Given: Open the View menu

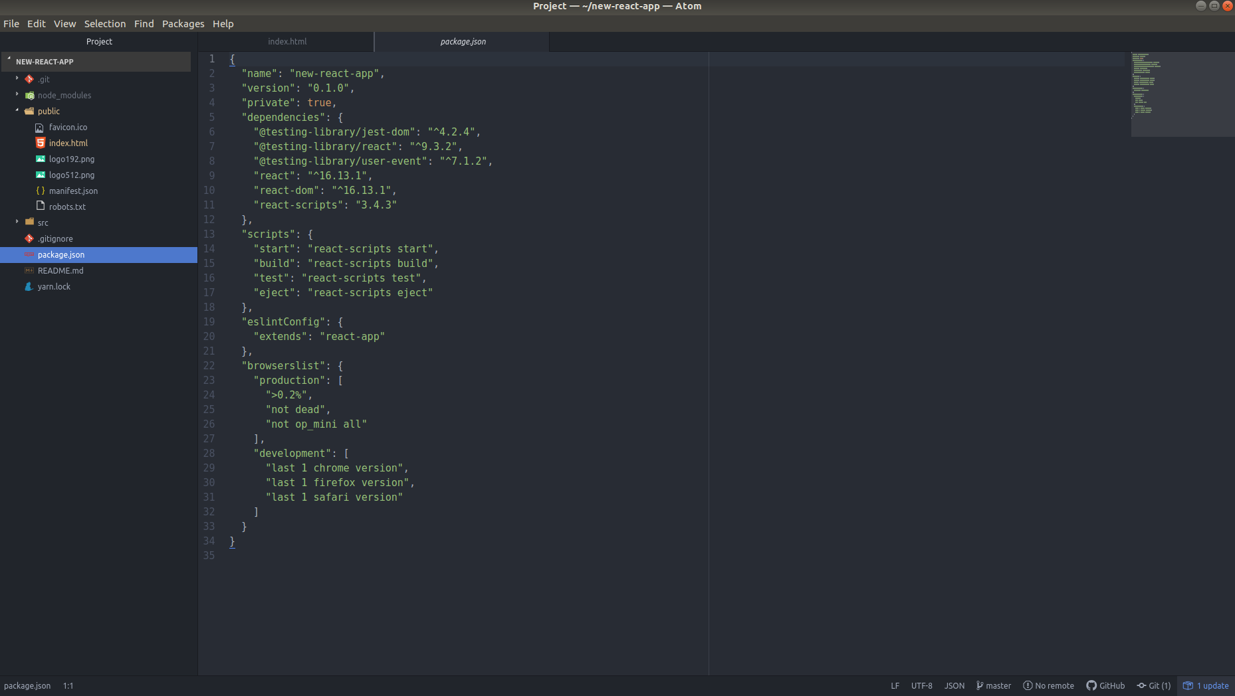Looking at the screenshot, I should (x=65, y=24).
